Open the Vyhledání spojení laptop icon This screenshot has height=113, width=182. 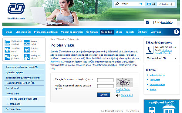[x=8, y=42]
